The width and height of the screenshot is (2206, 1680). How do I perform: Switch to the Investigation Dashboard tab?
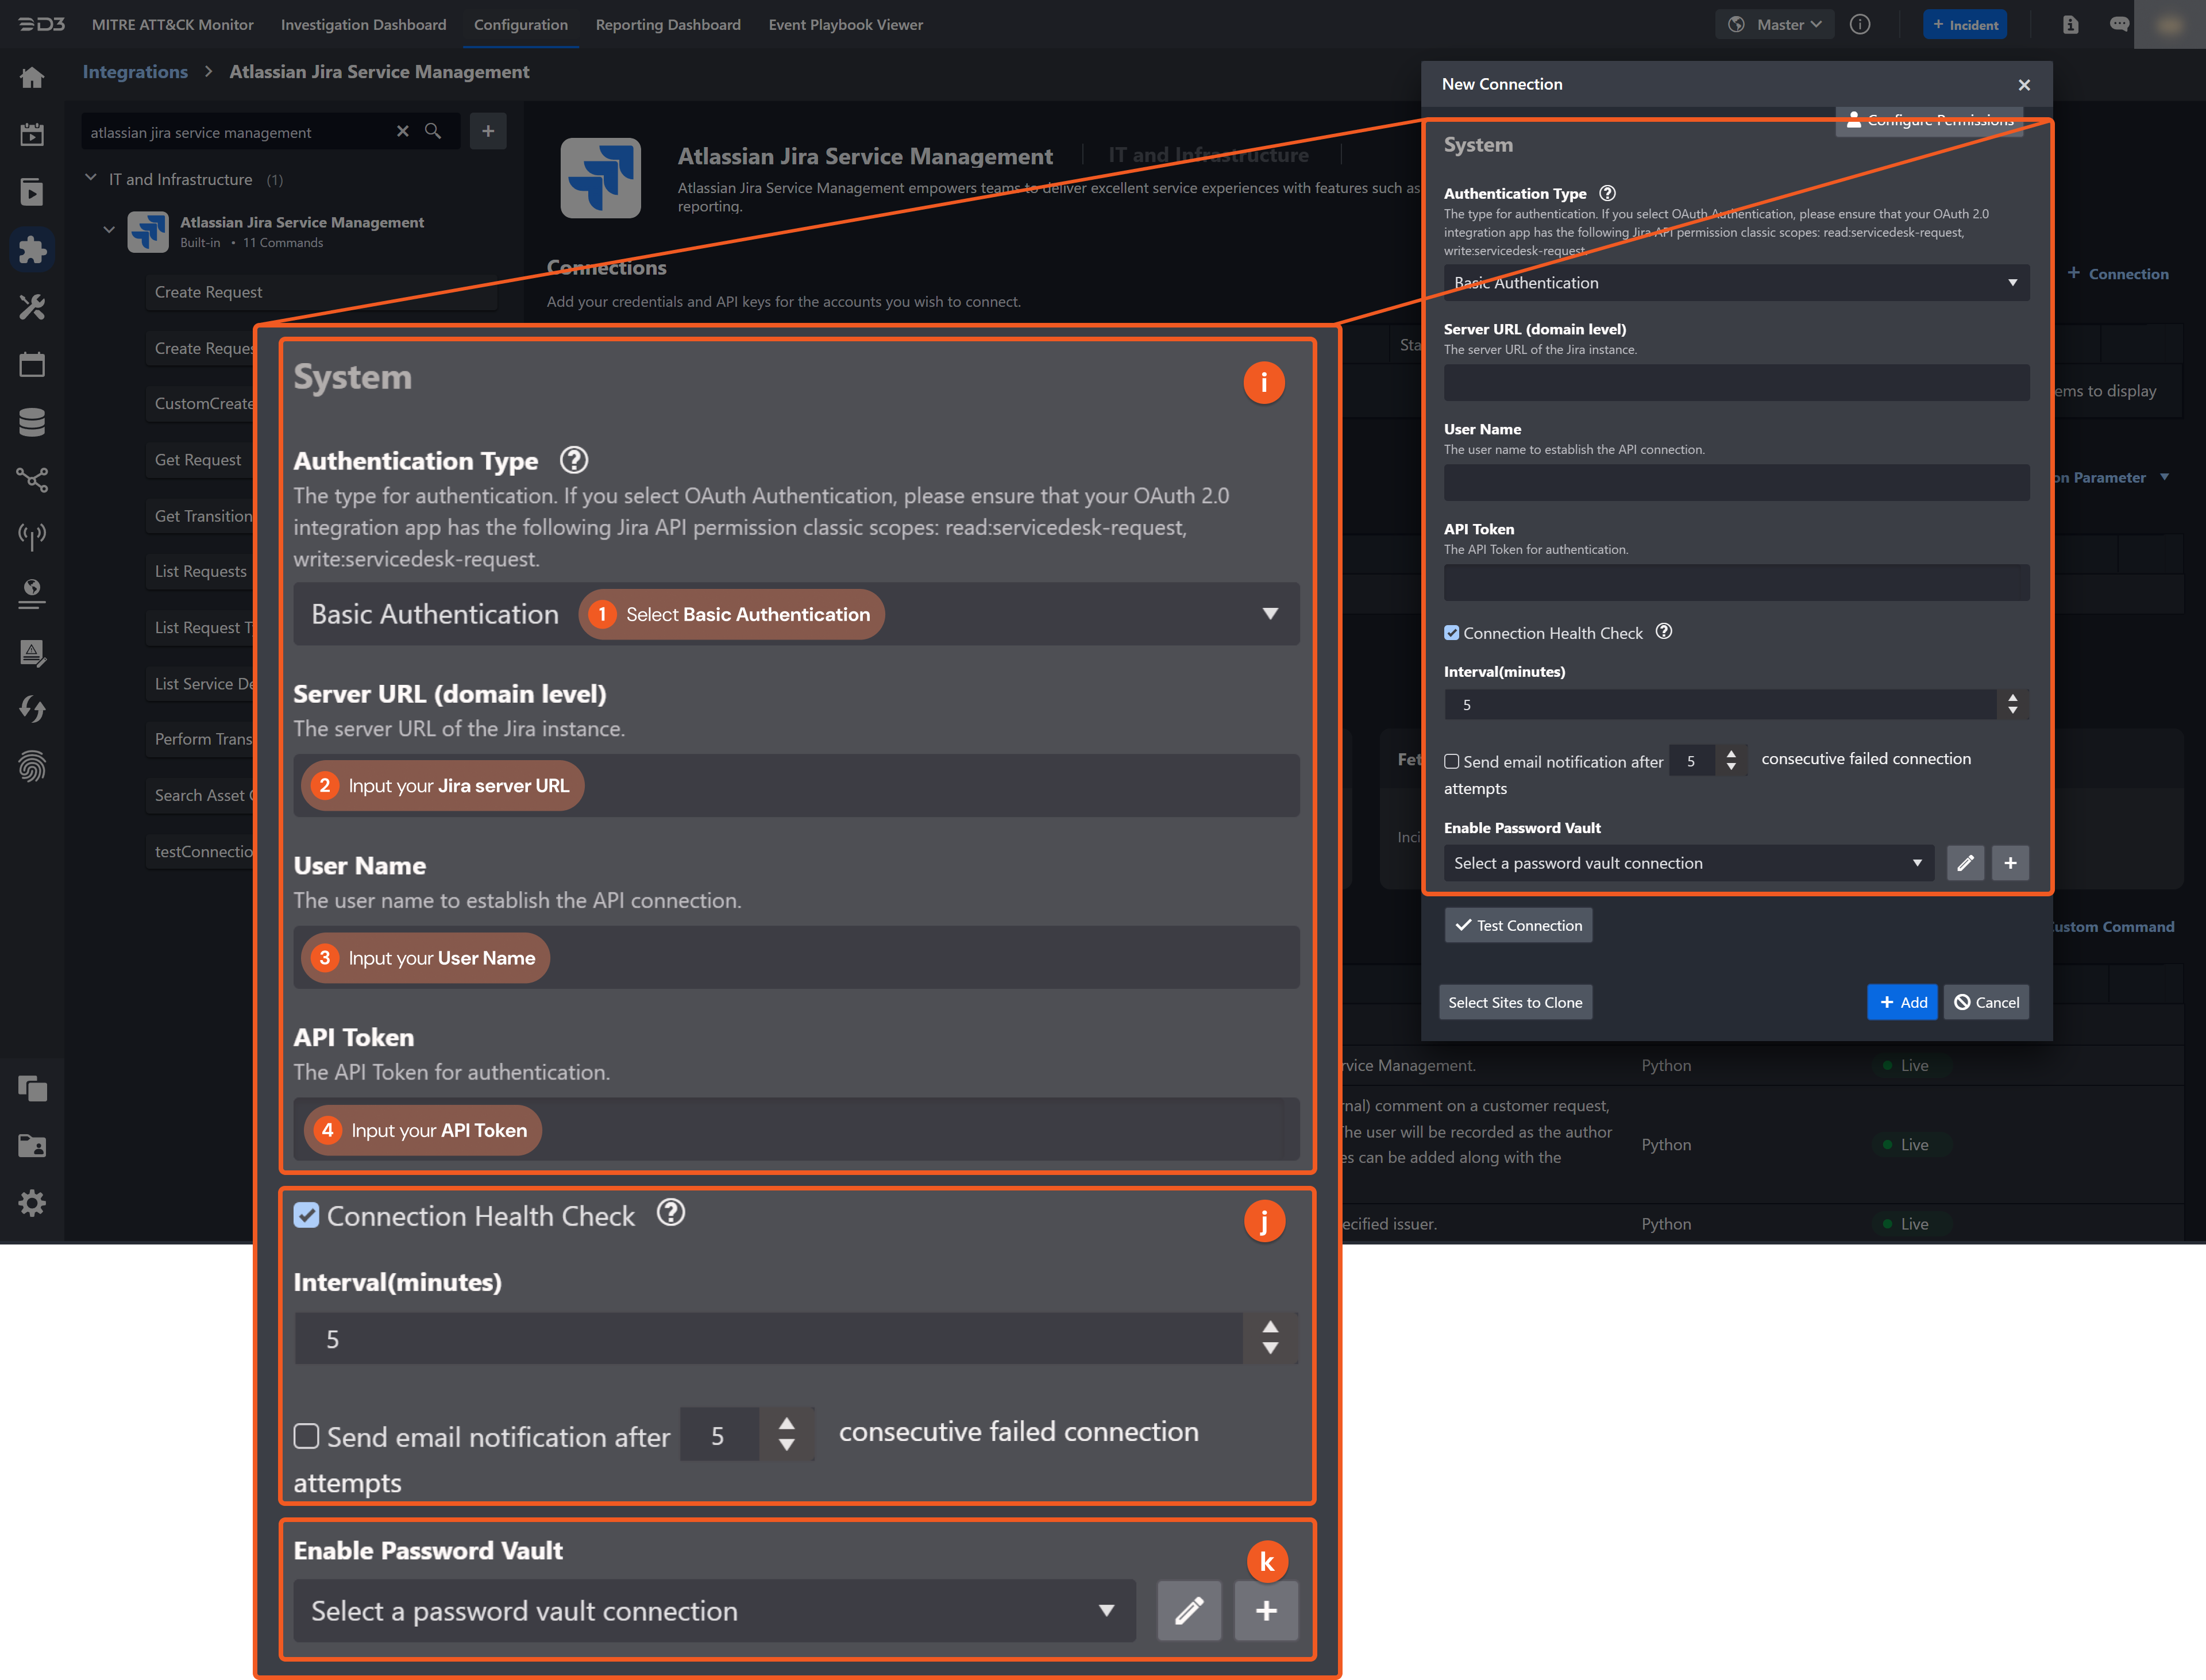click(x=363, y=24)
